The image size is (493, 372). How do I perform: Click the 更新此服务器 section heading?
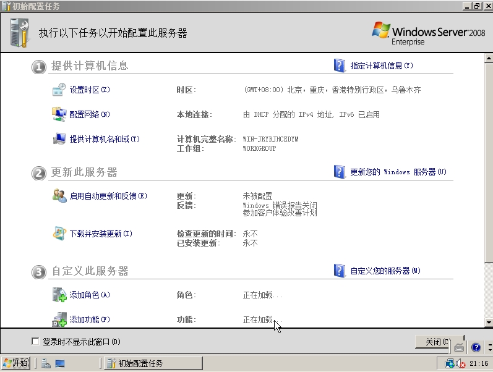(x=84, y=172)
